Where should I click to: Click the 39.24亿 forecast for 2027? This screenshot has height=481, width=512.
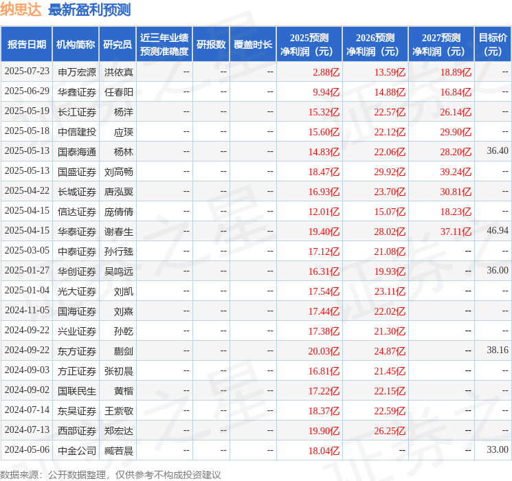pos(457,171)
